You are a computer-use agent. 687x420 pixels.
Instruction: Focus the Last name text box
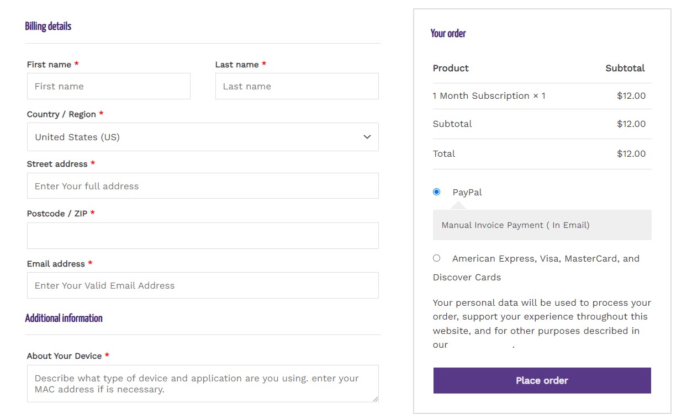point(297,86)
